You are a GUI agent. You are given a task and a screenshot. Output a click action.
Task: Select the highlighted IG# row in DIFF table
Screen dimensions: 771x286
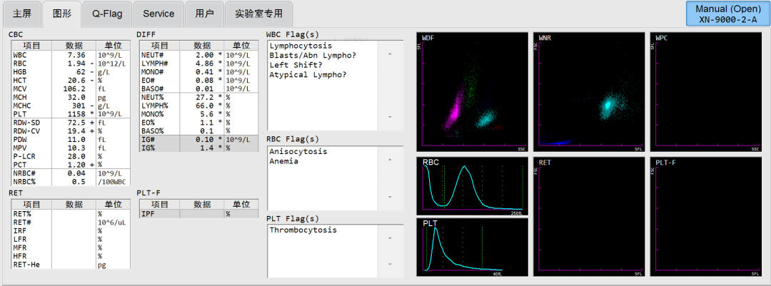tap(197, 139)
